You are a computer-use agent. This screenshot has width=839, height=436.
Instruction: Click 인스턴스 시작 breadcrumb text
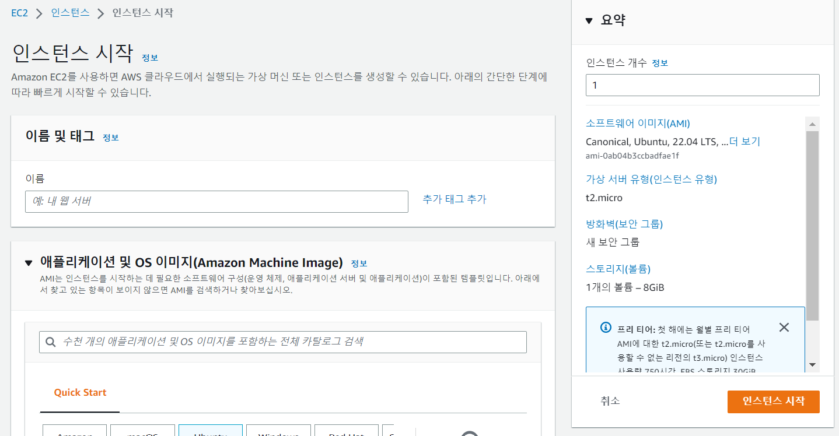pos(143,13)
